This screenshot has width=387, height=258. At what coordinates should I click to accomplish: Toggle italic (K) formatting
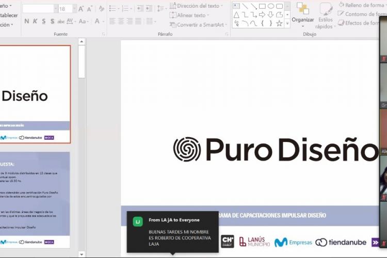35,22
